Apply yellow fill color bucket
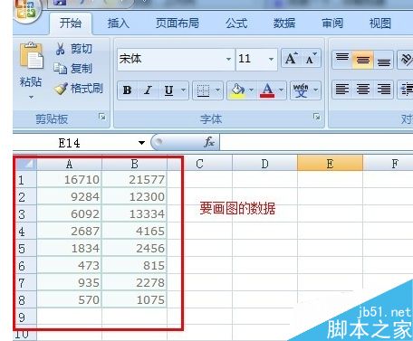 (x=237, y=90)
